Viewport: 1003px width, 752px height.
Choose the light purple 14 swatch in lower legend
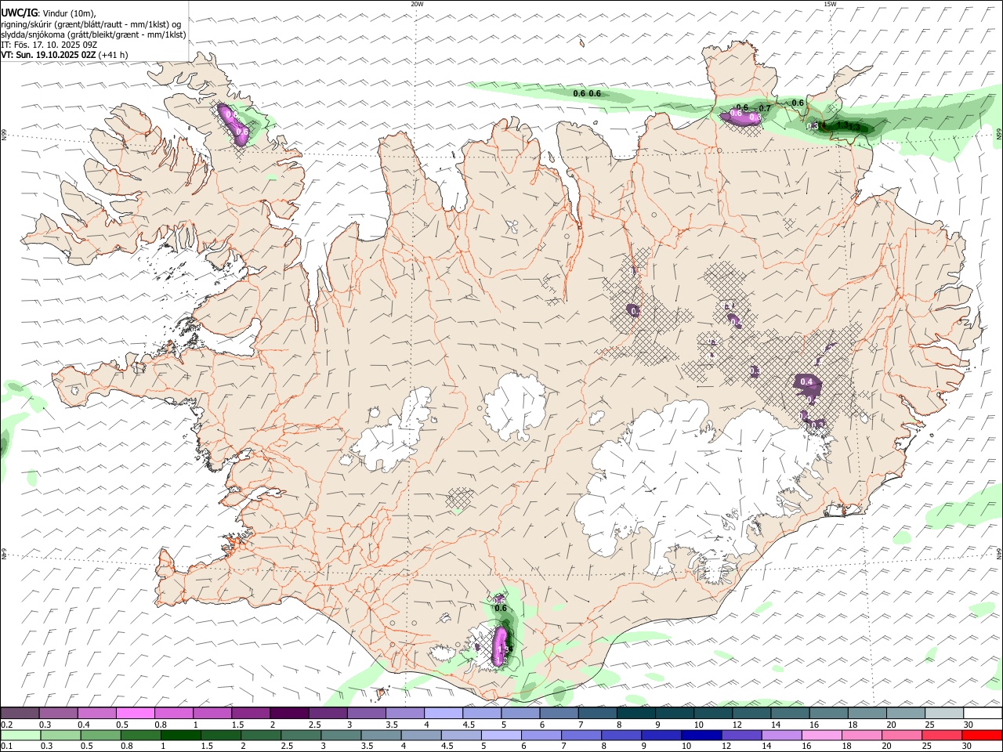click(780, 735)
